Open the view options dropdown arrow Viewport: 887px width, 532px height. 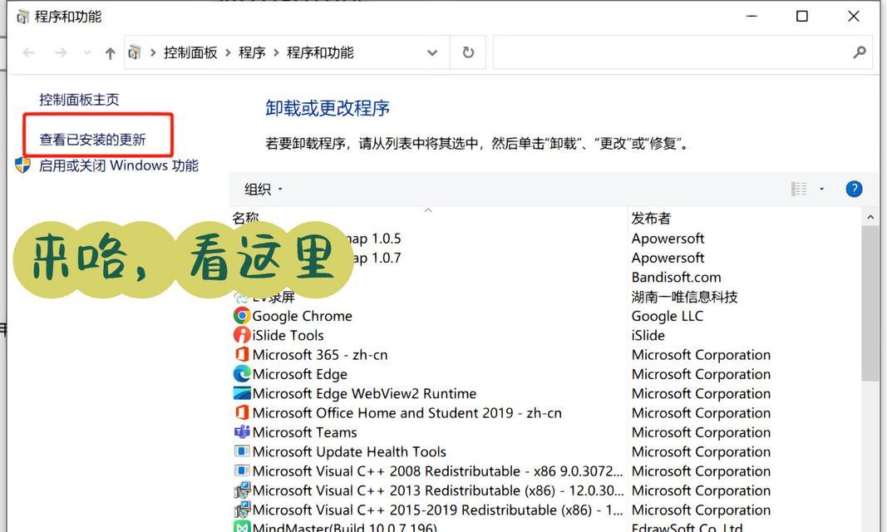click(x=821, y=189)
